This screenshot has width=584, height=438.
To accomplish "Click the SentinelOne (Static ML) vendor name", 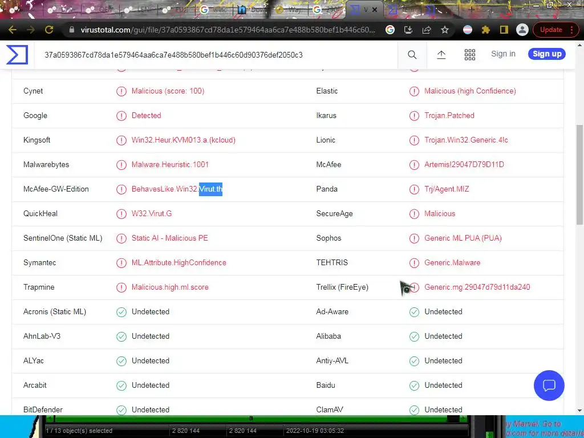I will click(63, 238).
